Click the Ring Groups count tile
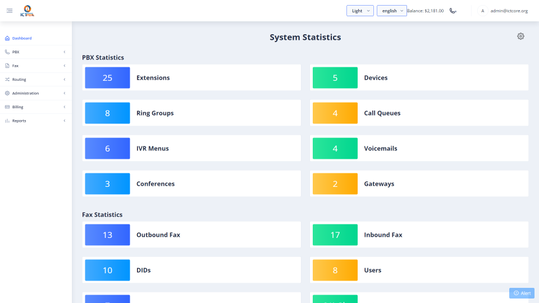The image size is (539, 303). point(108,113)
